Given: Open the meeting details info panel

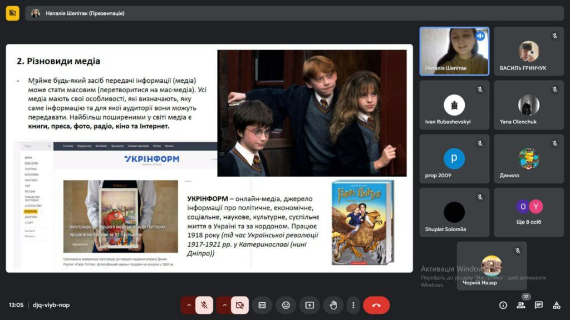Looking at the screenshot, I should (503, 305).
